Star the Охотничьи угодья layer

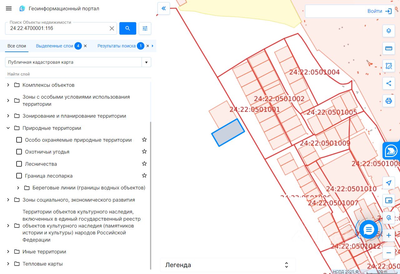point(144,152)
